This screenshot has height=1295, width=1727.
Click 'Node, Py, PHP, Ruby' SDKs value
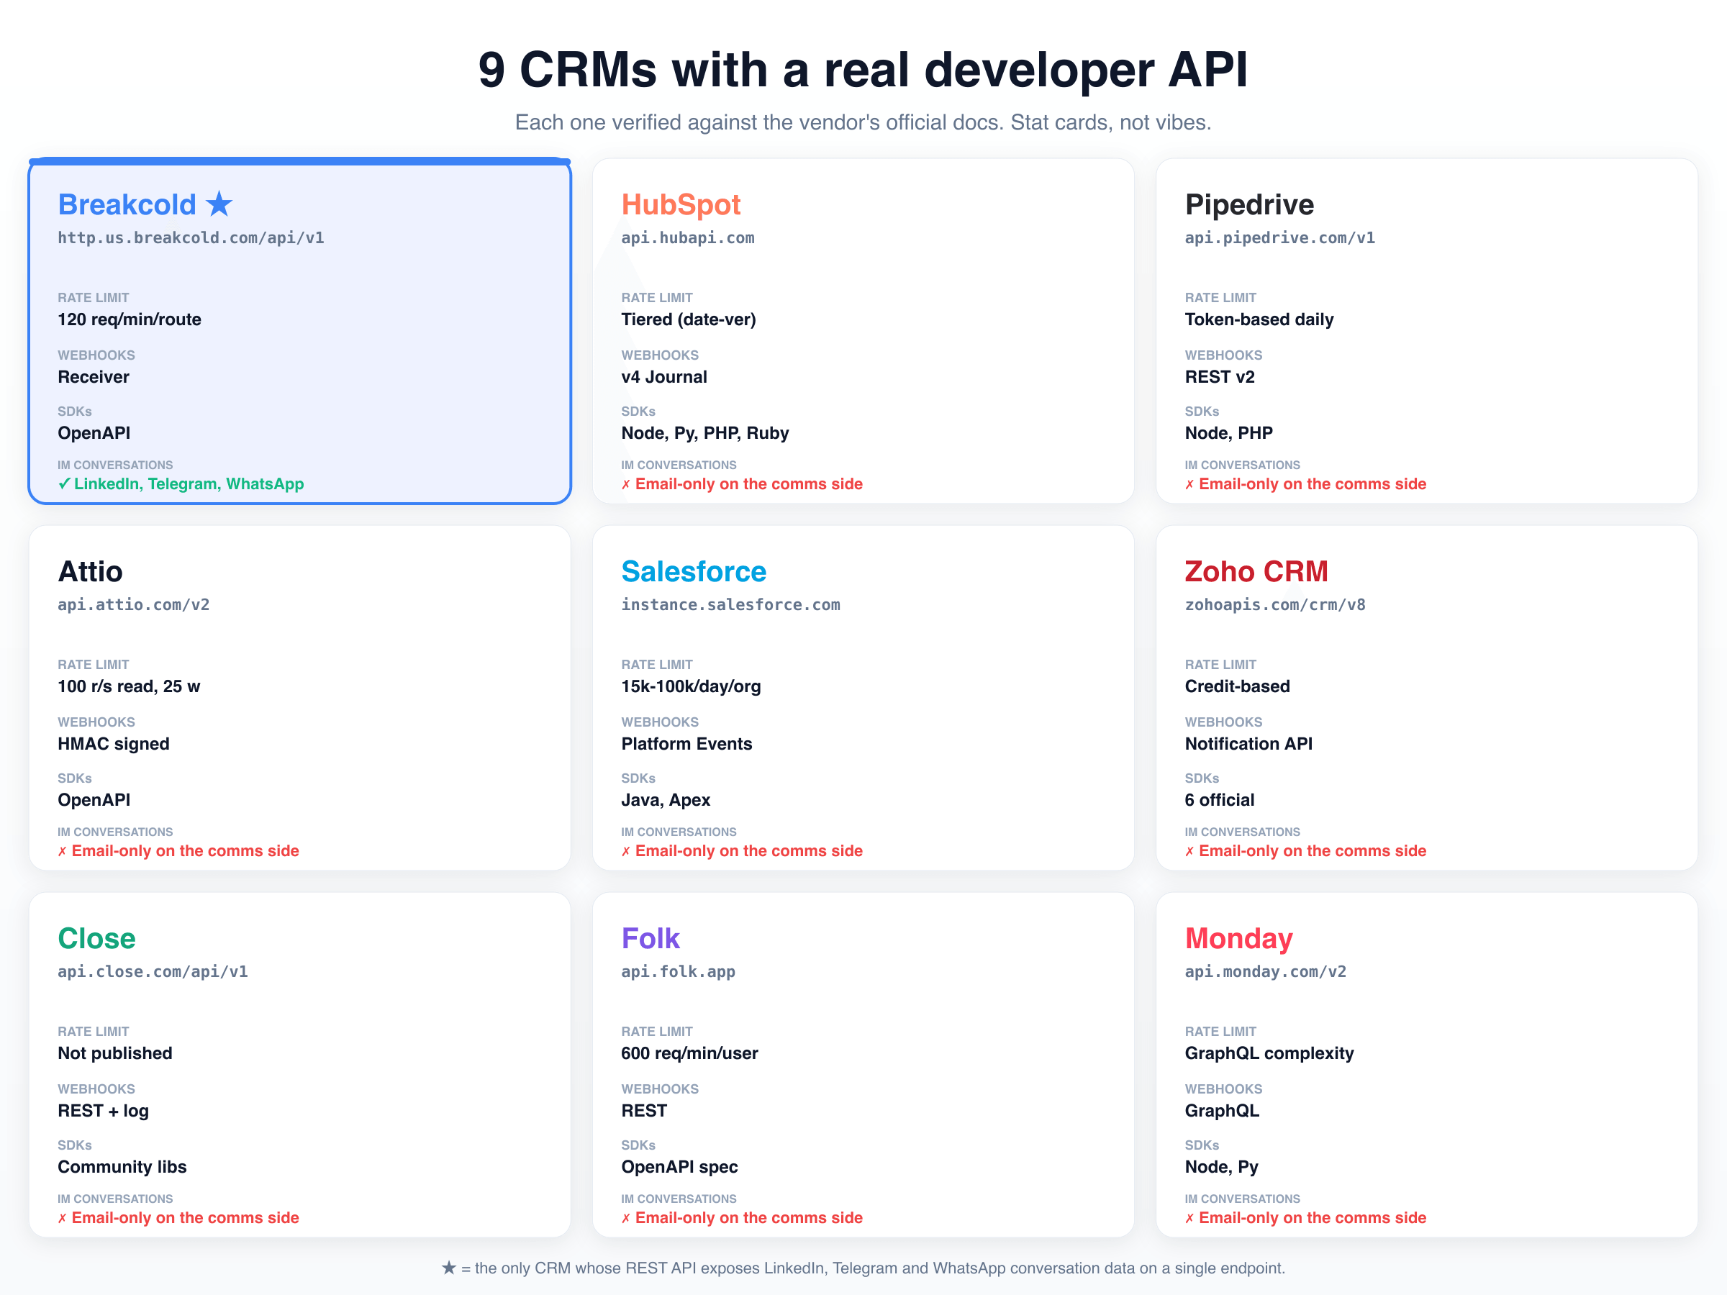tap(705, 433)
